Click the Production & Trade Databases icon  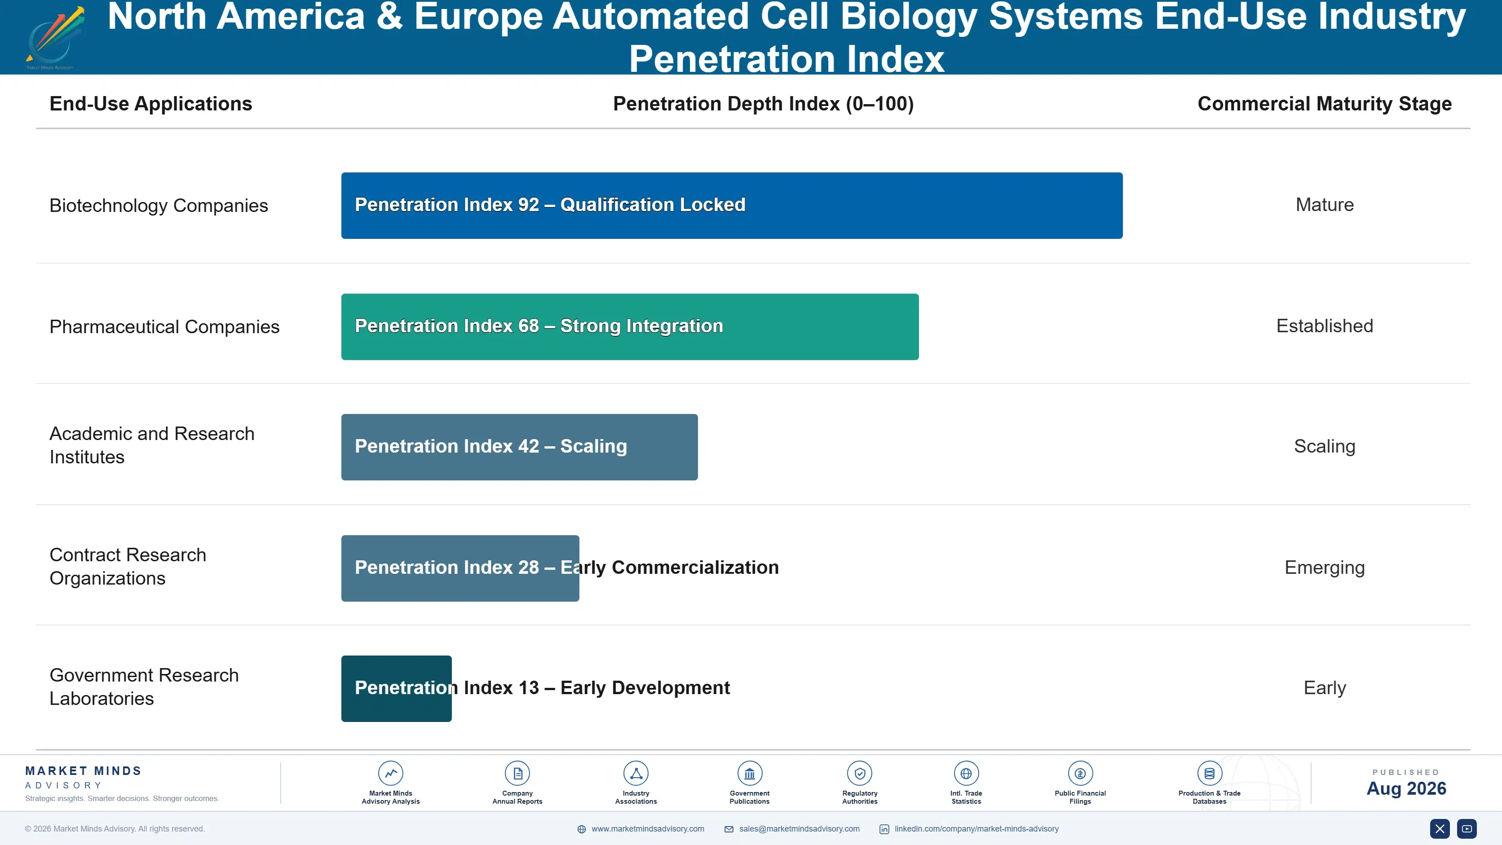[x=1209, y=773]
